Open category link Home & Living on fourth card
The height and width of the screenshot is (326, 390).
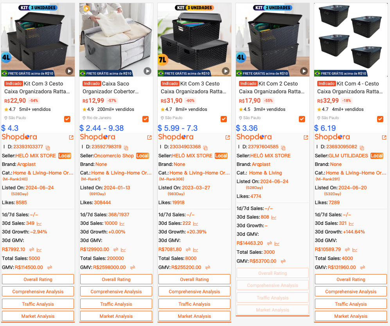coord(265,173)
